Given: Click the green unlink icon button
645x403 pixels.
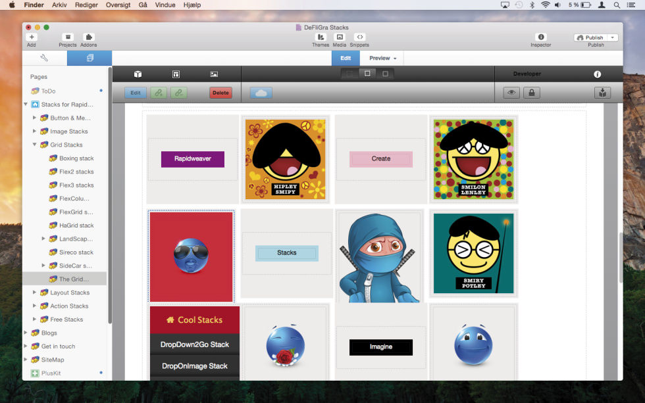Looking at the screenshot, I should click(179, 93).
